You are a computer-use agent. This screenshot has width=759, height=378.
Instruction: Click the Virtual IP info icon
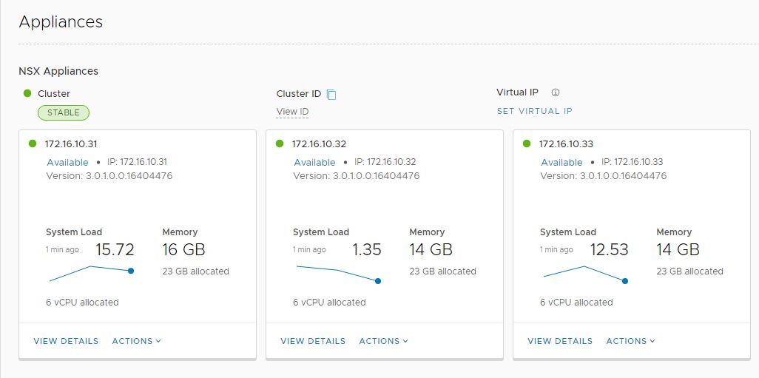point(556,93)
